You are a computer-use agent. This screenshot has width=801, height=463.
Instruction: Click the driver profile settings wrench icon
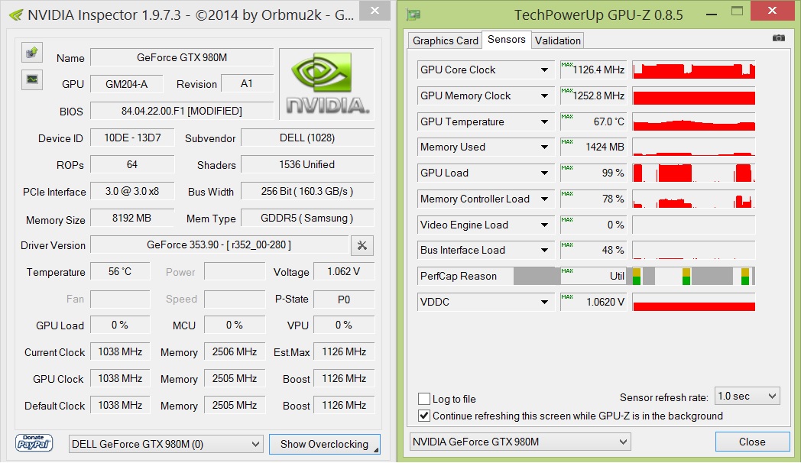pyautogui.click(x=362, y=245)
